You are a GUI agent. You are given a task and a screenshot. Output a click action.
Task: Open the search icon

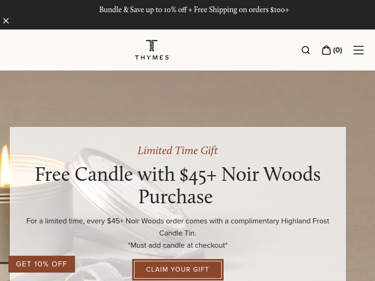[x=306, y=50]
